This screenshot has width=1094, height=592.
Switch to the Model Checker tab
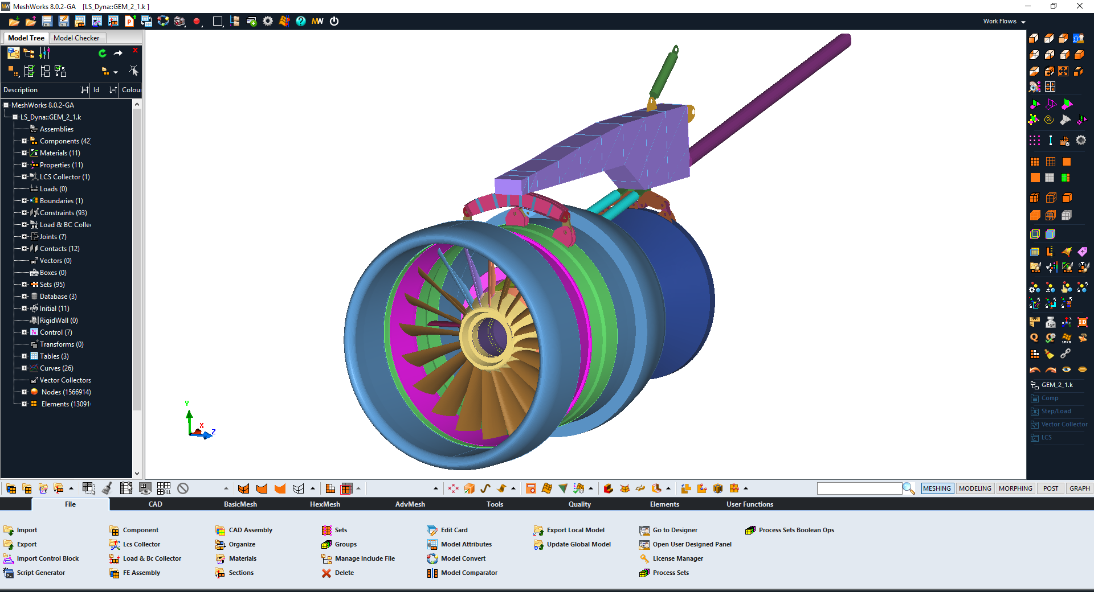(x=76, y=38)
